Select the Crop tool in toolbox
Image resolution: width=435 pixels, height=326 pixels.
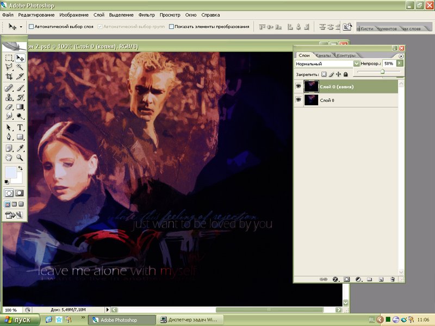click(9, 76)
